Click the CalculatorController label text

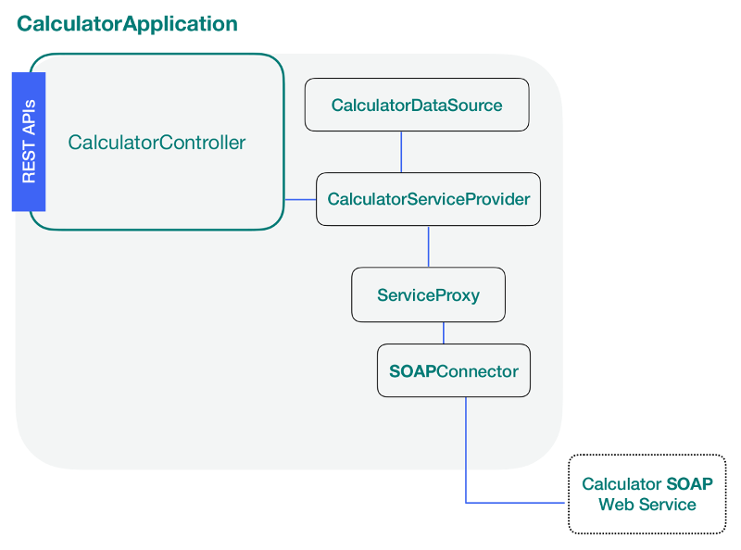coord(157,143)
